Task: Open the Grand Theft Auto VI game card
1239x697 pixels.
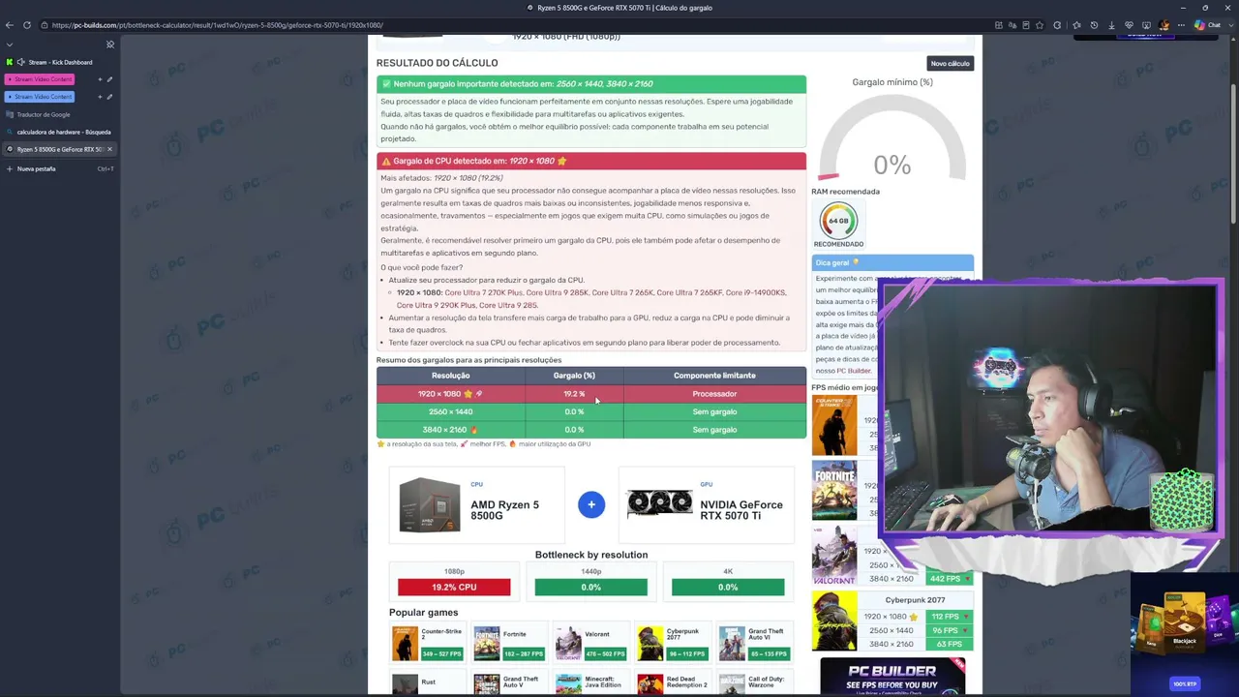Action: pos(755,644)
